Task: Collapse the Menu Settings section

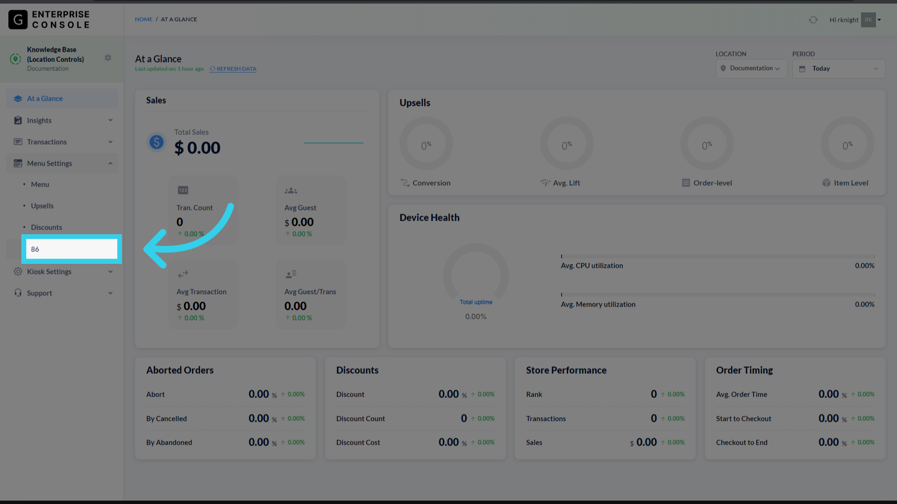Action: coord(111,163)
